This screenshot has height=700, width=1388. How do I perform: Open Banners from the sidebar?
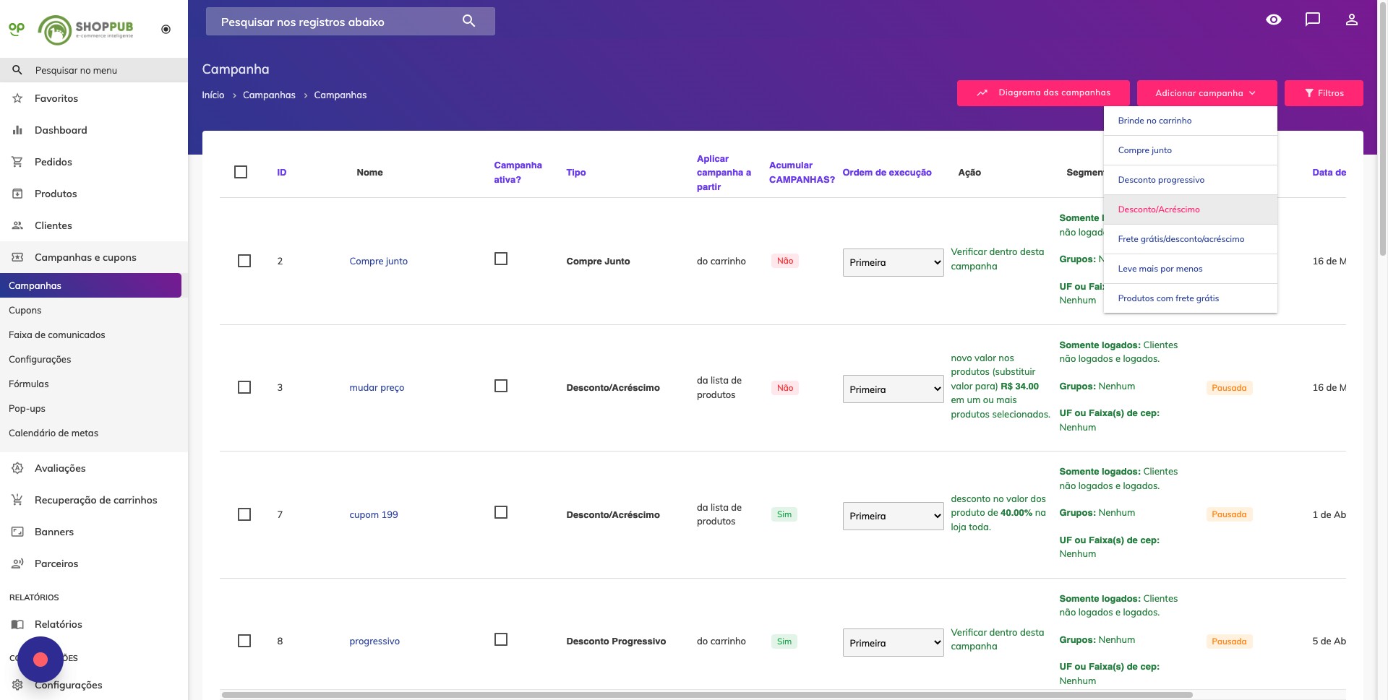54,532
